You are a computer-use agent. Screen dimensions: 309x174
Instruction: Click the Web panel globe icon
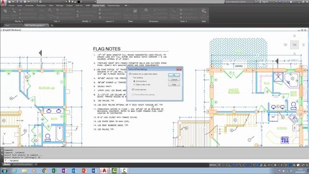204,11
